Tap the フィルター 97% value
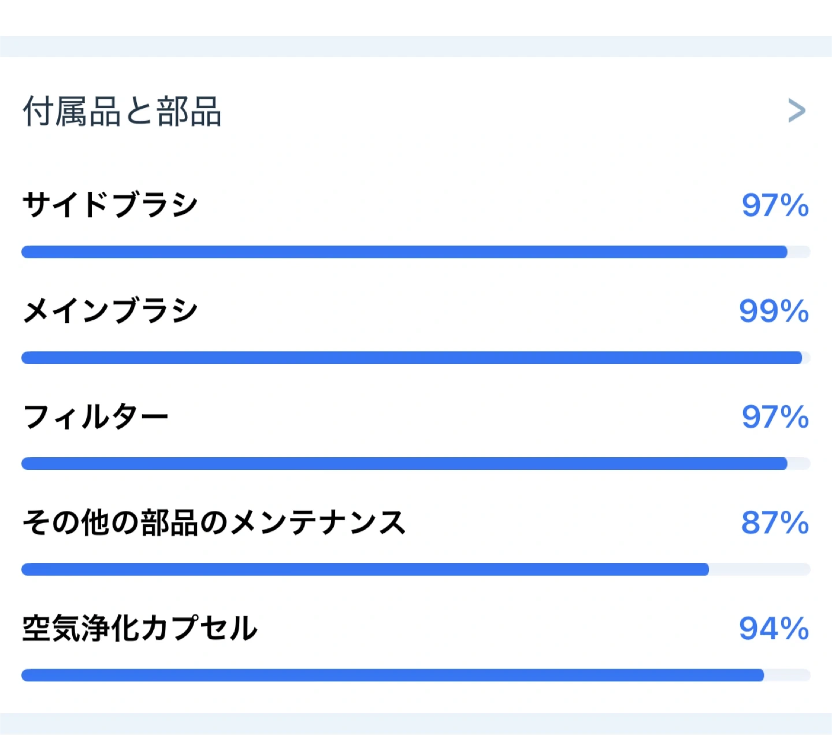 (775, 417)
